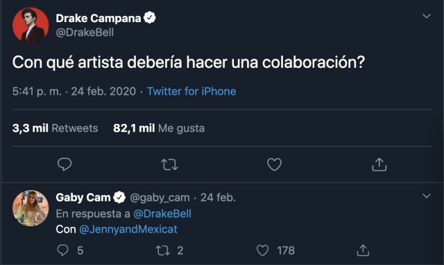The height and width of the screenshot is (265, 444).
Task: Retweet Gaby Cam's reply
Action: click(163, 250)
